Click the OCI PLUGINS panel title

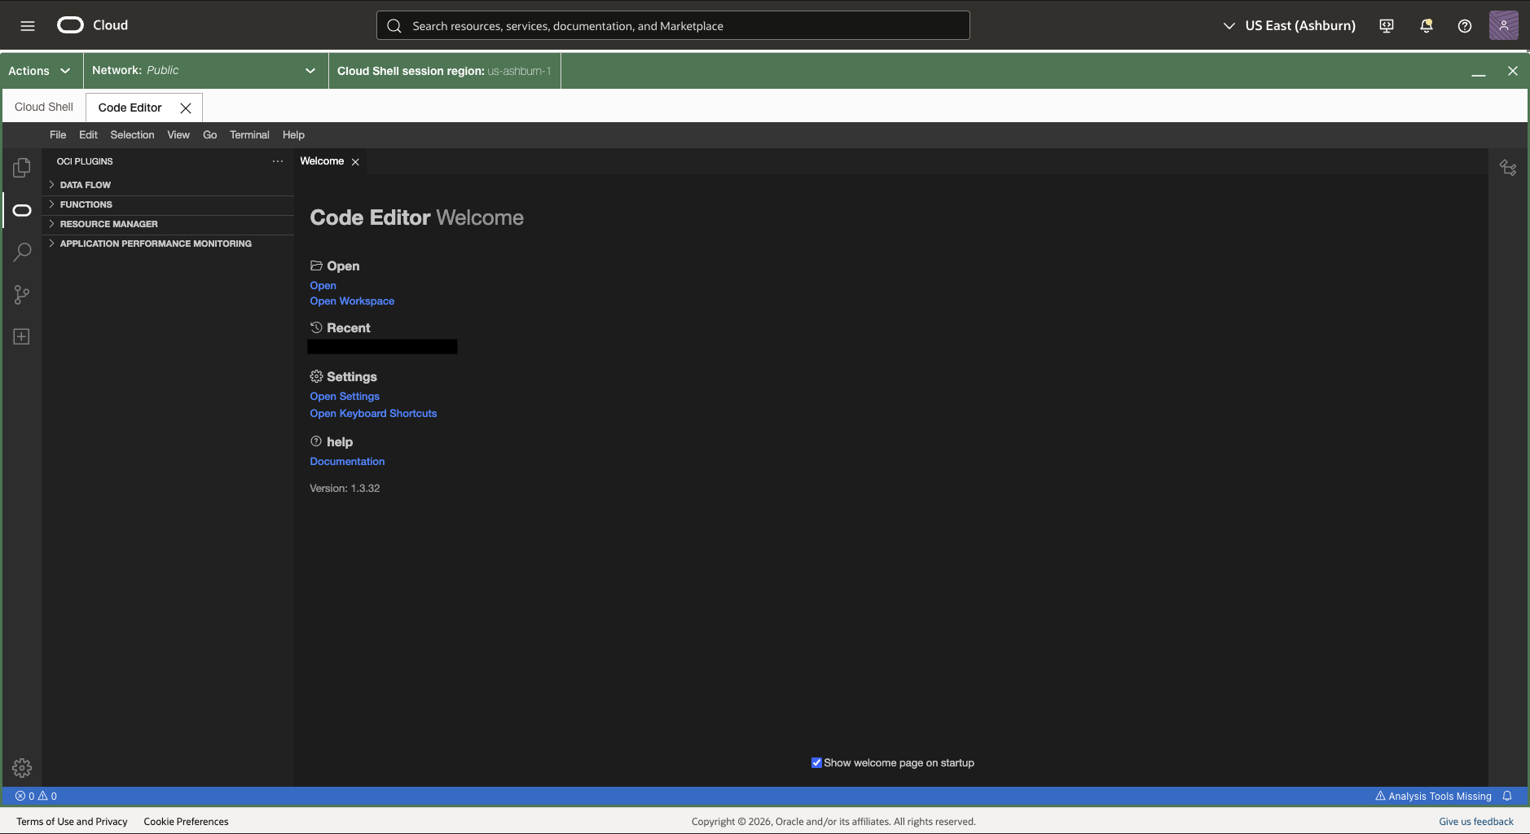tap(85, 161)
